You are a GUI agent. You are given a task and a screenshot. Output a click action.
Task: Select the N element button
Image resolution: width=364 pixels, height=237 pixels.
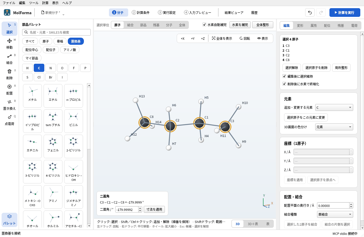click(51, 68)
